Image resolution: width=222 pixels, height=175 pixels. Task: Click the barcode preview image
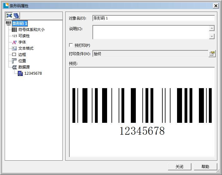point(142,105)
